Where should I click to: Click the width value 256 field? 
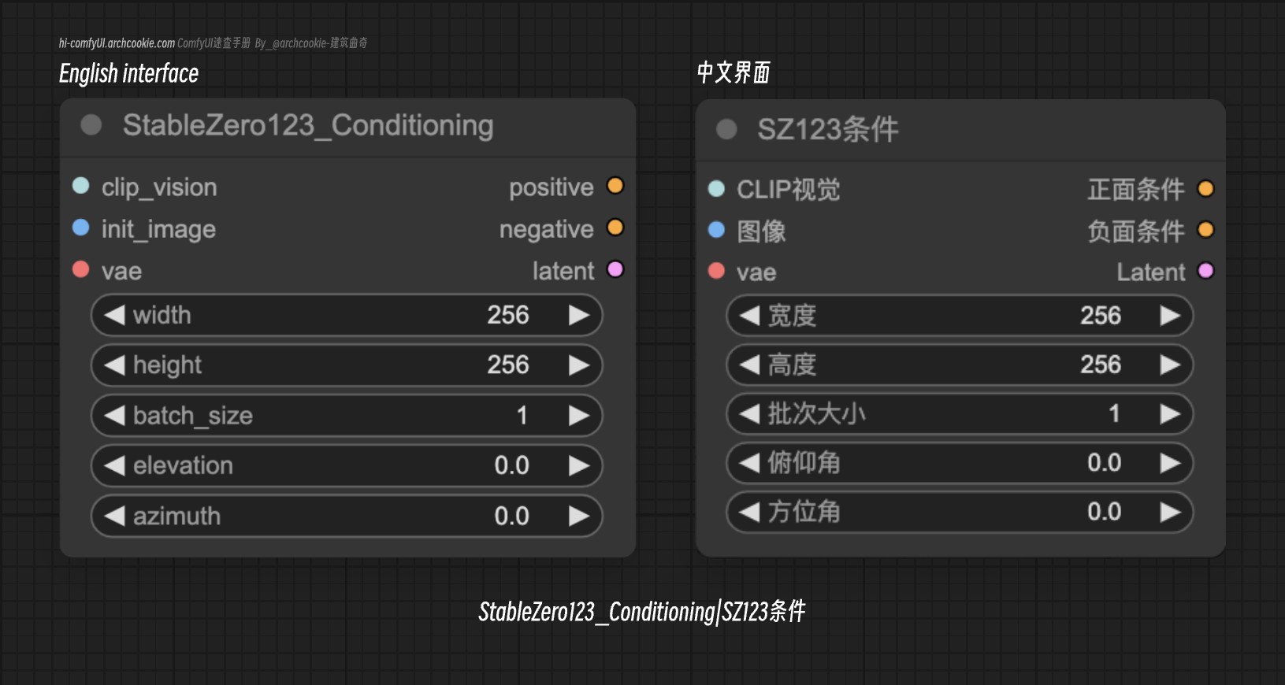coord(347,315)
